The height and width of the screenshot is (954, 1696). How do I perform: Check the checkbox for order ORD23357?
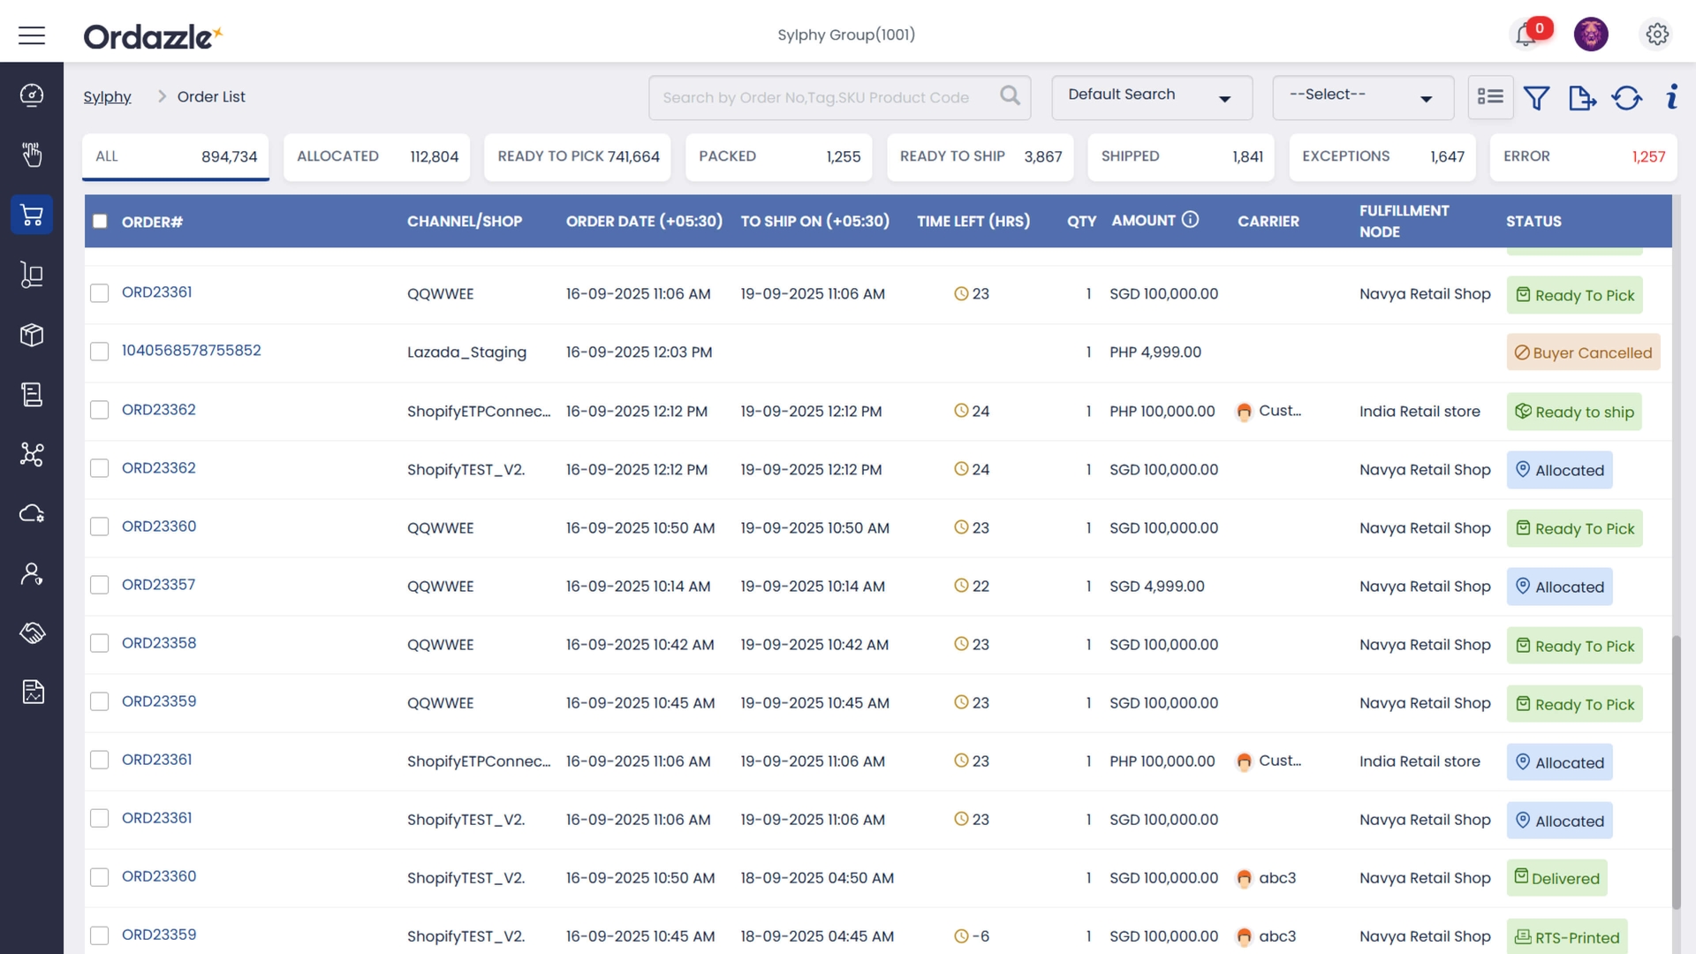100,583
